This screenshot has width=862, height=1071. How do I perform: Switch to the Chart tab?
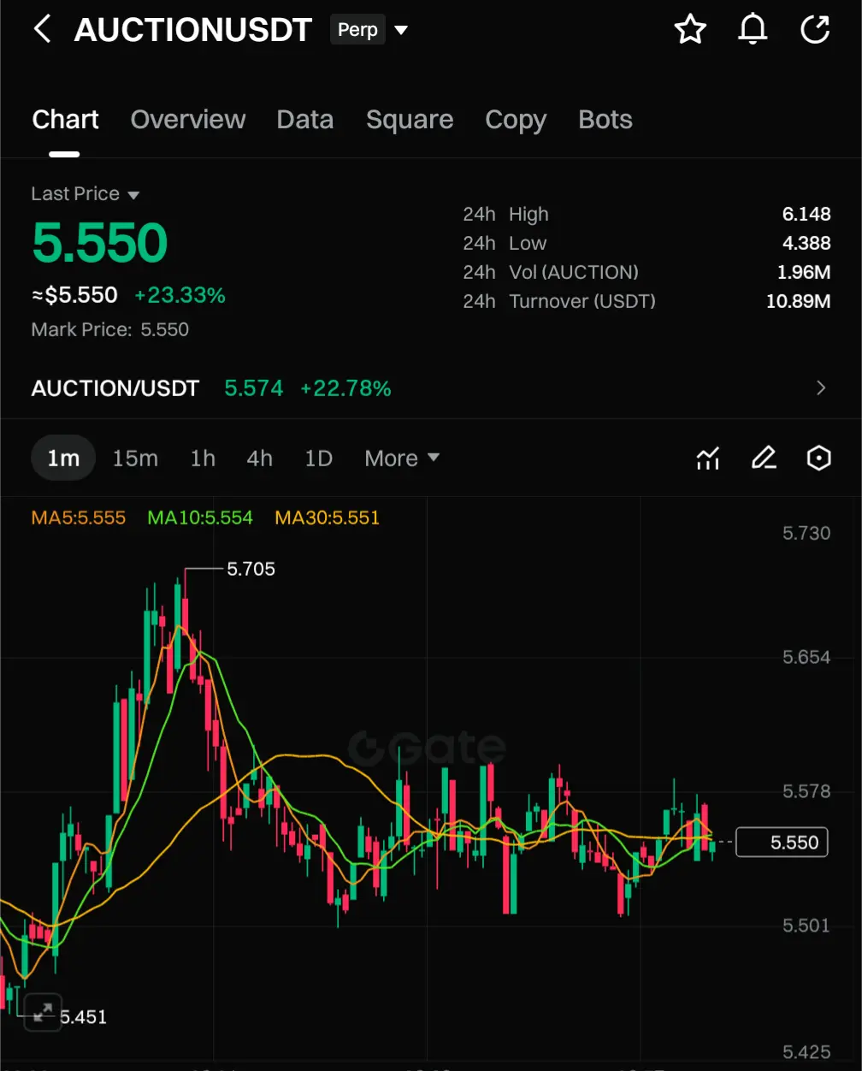click(65, 120)
